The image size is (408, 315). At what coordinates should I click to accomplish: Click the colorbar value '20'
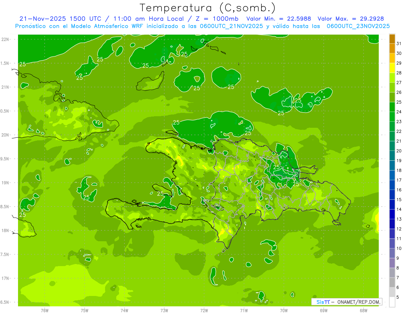tap(399, 151)
